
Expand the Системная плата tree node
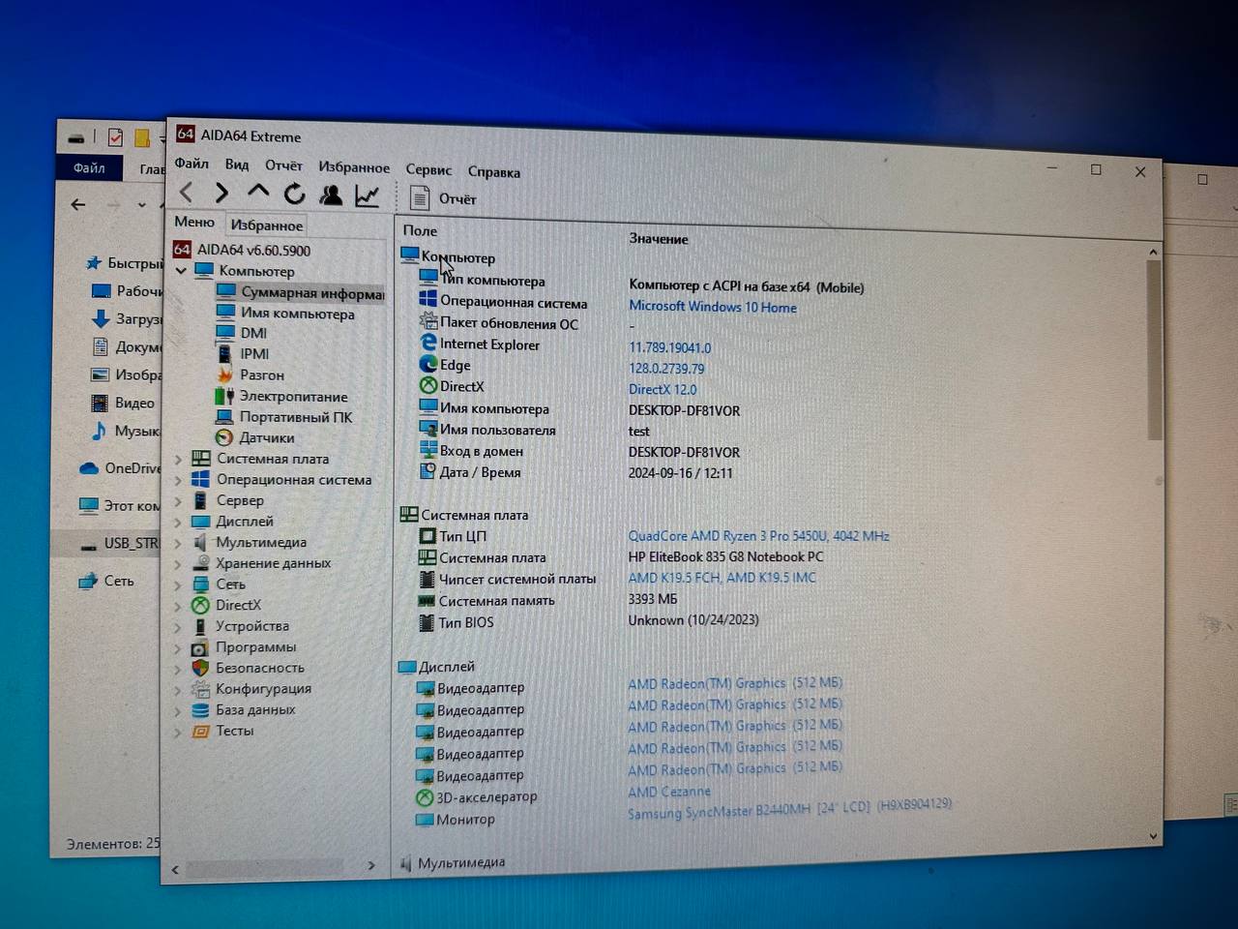[x=178, y=459]
